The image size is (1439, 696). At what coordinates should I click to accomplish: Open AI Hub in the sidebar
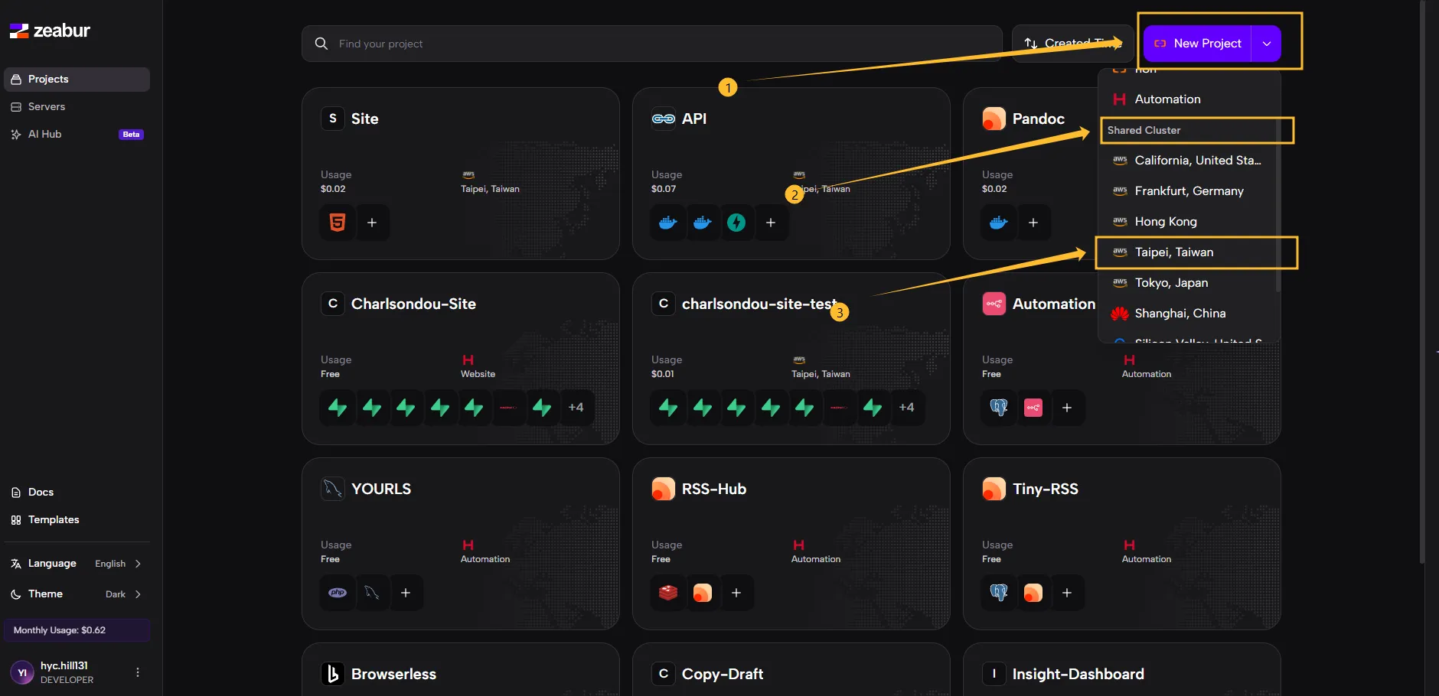[x=44, y=135]
